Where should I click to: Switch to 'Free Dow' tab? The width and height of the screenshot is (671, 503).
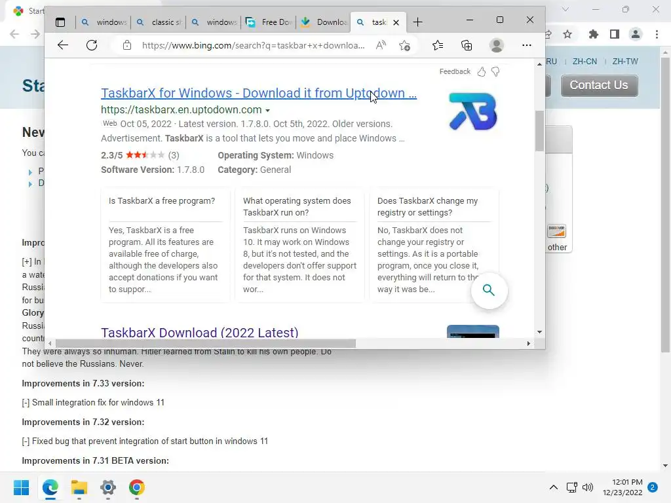click(x=269, y=22)
